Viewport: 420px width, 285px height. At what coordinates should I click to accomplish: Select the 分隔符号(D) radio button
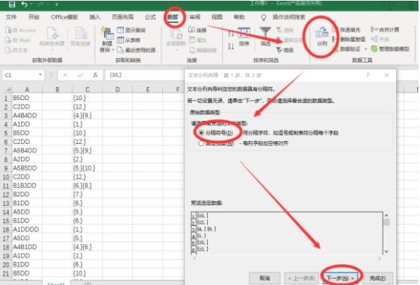coord(201,133)
